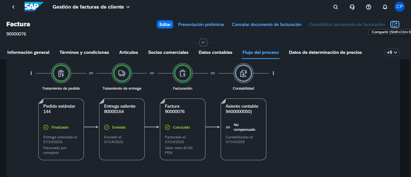Open notifications bell icon

click(385, 7)
